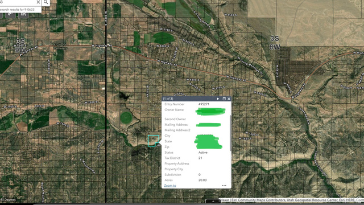Click the popup vertical scrollbar
The image size is (364, 205).
pos(230,133)
